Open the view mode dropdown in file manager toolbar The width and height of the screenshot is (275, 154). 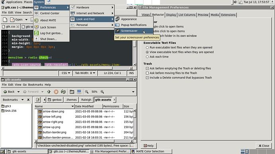133,92
